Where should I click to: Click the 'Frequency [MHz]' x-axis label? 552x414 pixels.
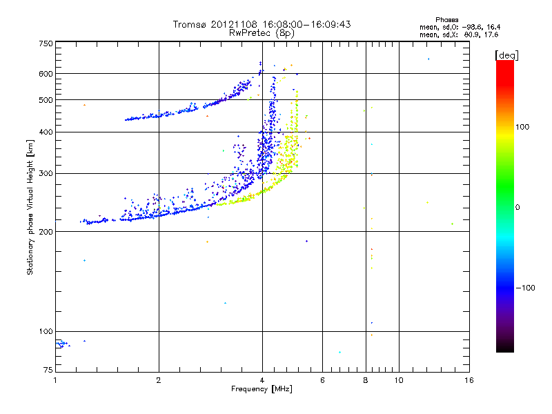click(262, 389)
